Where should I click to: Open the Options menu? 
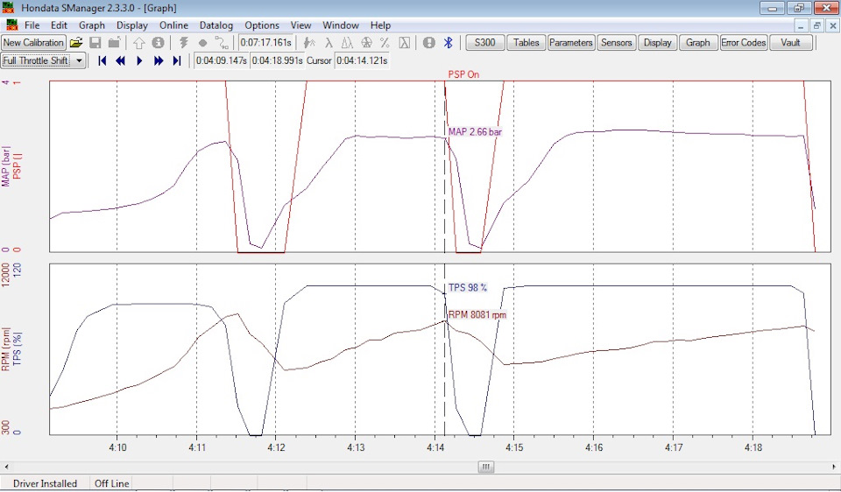[x=262, y=25]
